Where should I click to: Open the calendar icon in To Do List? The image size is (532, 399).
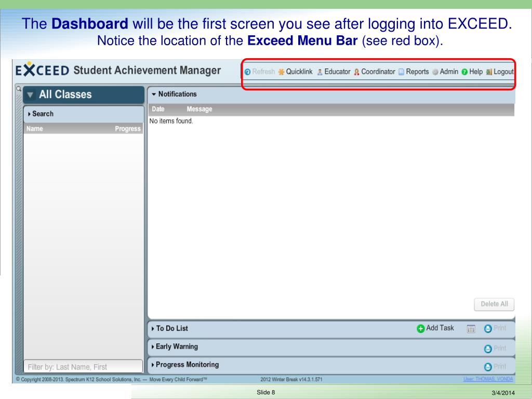(471, 329)
